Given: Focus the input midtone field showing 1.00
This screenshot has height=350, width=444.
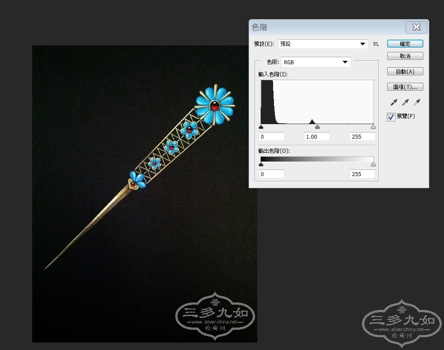Looking at the screenshot, I should coord(317,136).
